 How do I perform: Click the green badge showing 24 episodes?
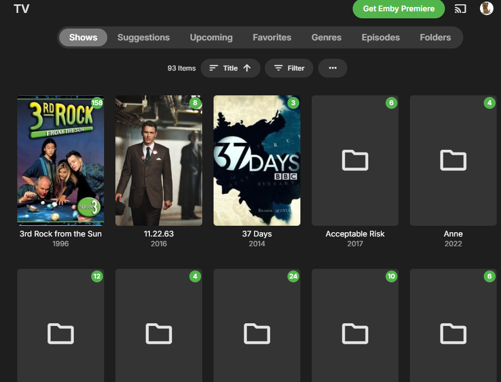click(293, 276)
